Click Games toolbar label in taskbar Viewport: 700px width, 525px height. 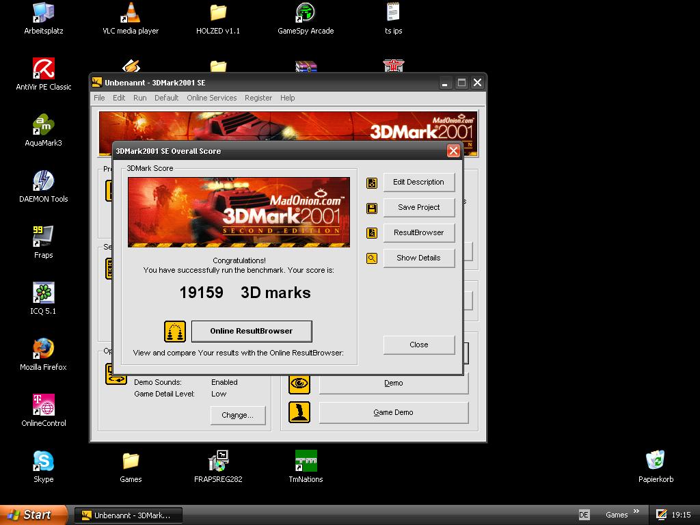tap(617, 515)
